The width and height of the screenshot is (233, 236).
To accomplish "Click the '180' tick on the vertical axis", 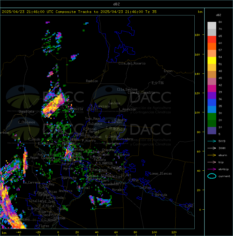I will click(197, 35).
